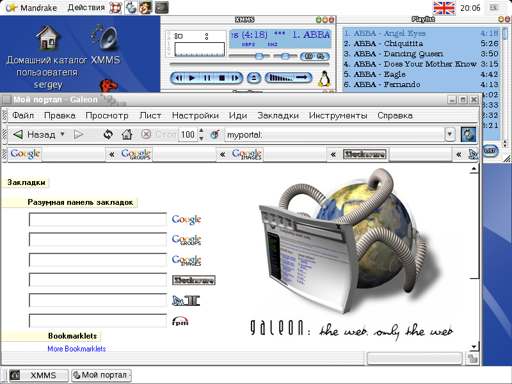Click the zoom value field showing 100

point(188,134)
